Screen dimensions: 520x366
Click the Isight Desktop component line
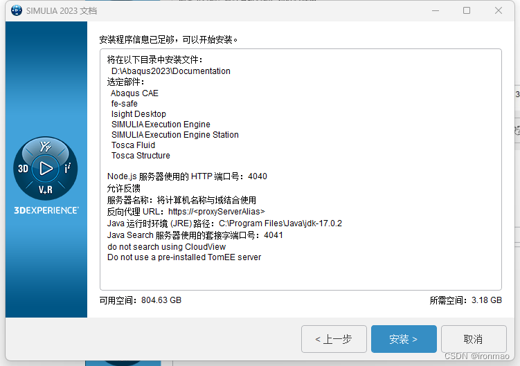click(x=138, y=114)
